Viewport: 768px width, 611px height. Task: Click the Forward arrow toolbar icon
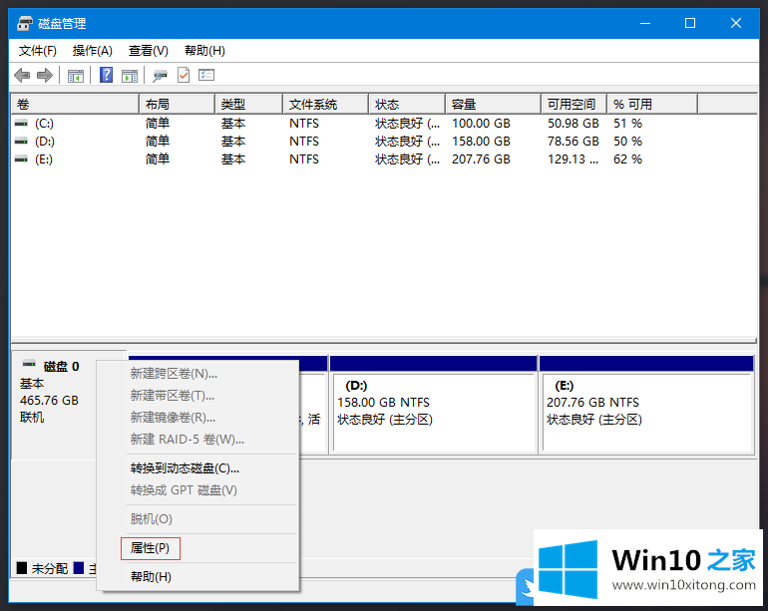45,76
